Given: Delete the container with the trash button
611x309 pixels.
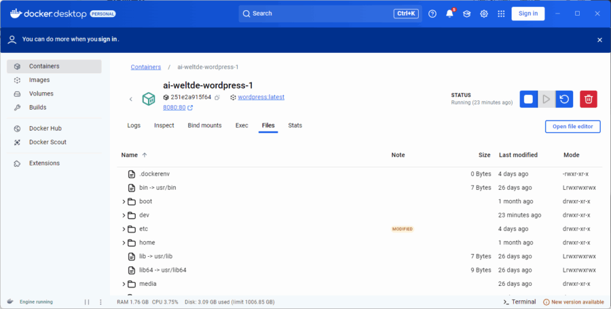Looking at the screenshot, I should [x=589, y=99].
